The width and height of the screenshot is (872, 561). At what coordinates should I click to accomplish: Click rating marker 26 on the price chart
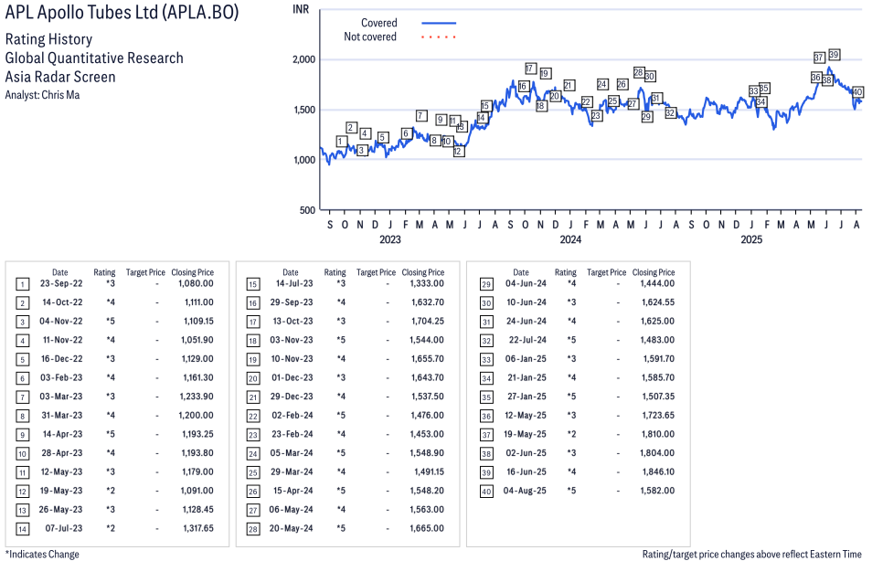tap(622, 84)
